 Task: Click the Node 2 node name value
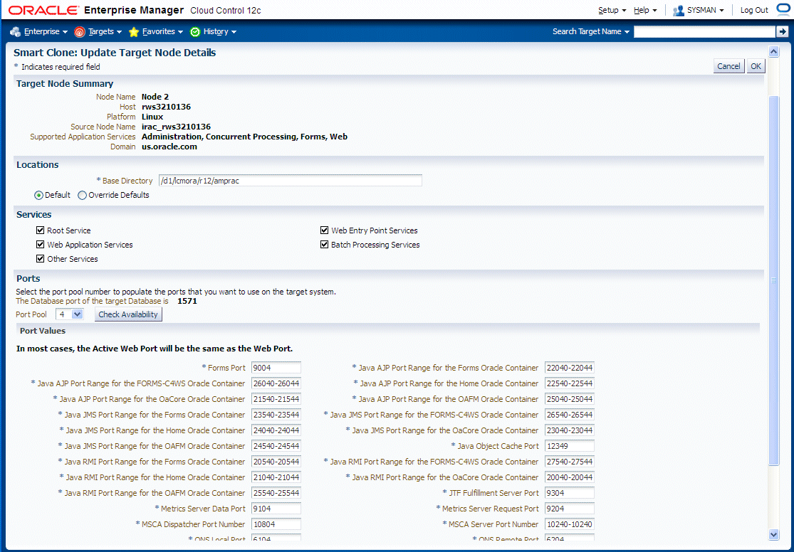click(155, 97)
